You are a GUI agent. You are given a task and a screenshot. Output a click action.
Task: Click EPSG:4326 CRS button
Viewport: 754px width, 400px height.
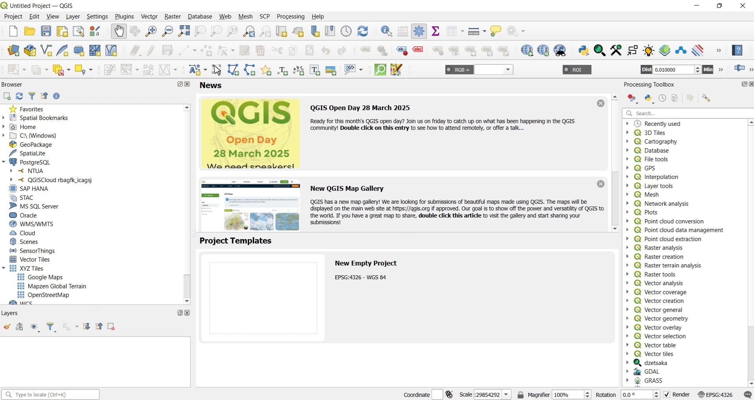[x=715, y=395]
